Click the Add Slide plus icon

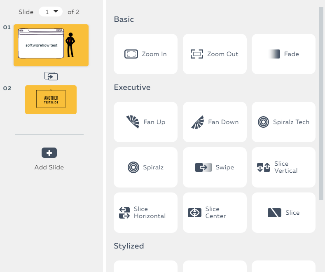(49, 153)
